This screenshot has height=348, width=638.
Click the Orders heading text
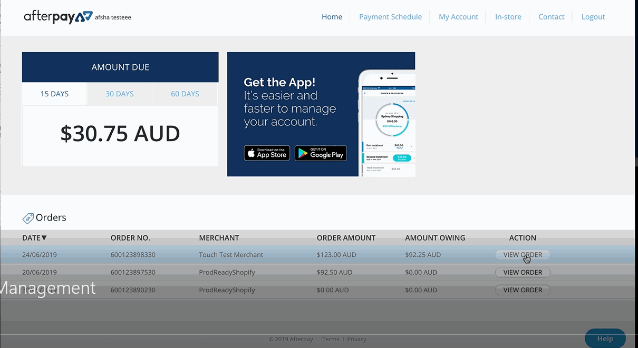(x=51, y=217)
